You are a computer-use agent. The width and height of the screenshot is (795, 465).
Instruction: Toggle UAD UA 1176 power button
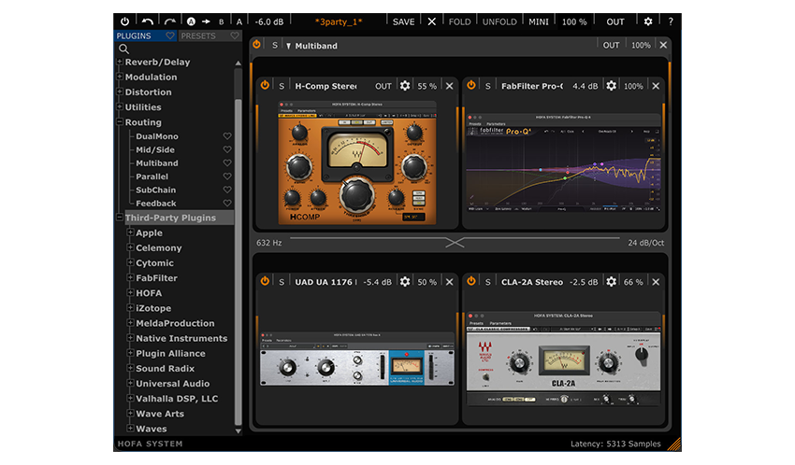[x=265, y=281]
